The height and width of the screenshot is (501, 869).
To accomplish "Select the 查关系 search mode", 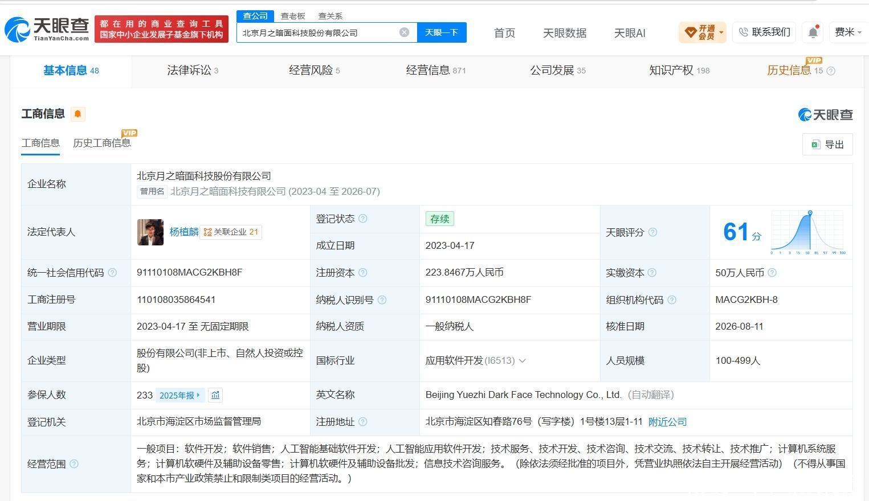I will click(331, 16).
